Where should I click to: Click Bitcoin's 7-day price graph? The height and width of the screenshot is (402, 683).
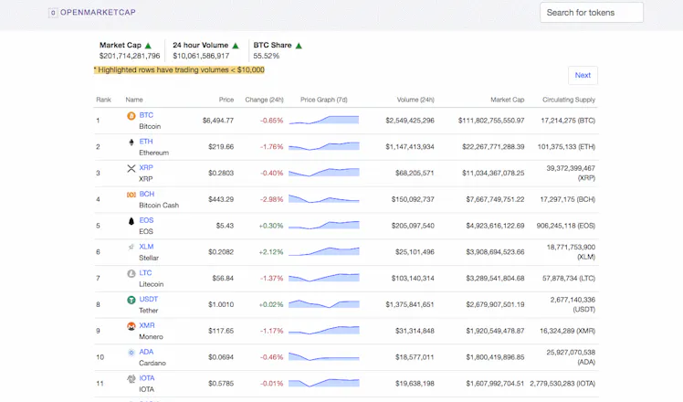pos(324,120)
